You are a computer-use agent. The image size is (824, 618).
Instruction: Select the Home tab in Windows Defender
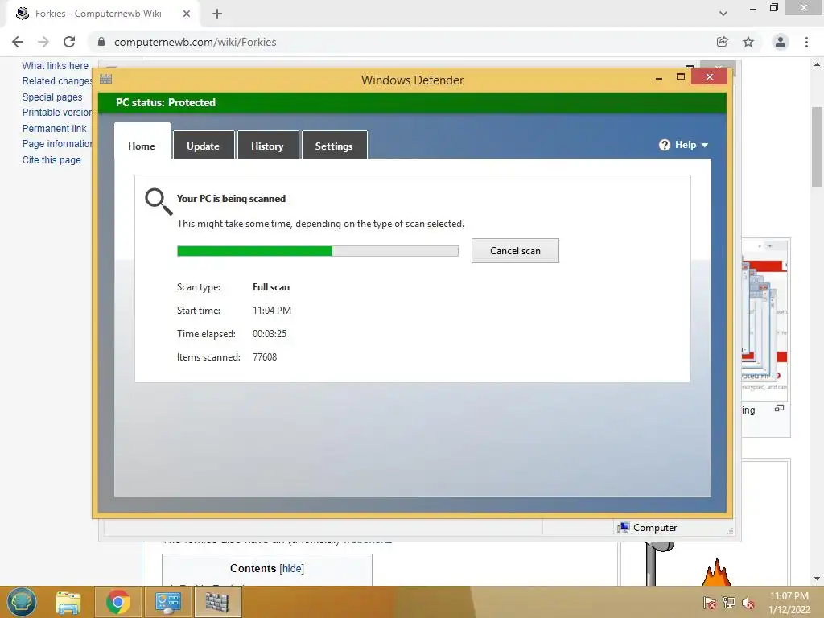click(142, 142)
